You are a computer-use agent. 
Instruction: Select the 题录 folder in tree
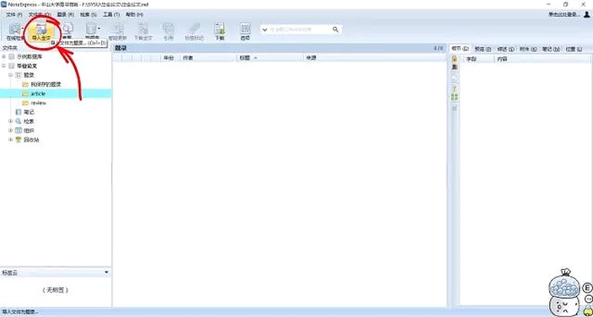pyautogui.click(x=29, y=75)
